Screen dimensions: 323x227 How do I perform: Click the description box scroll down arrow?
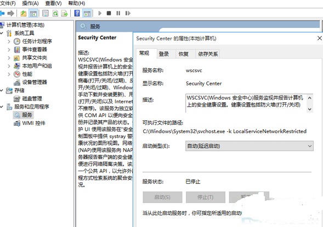click(309, 109)
